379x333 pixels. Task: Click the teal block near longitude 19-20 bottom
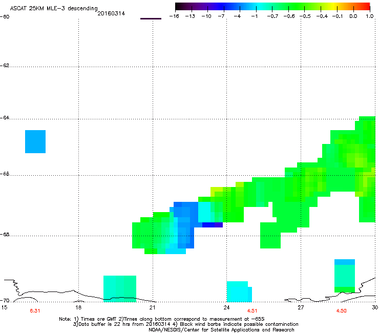(120, 289)
